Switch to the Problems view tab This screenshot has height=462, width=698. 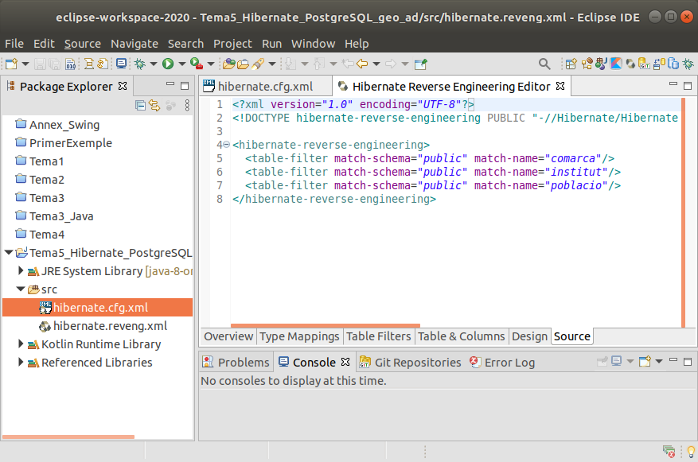coord(236,363)
